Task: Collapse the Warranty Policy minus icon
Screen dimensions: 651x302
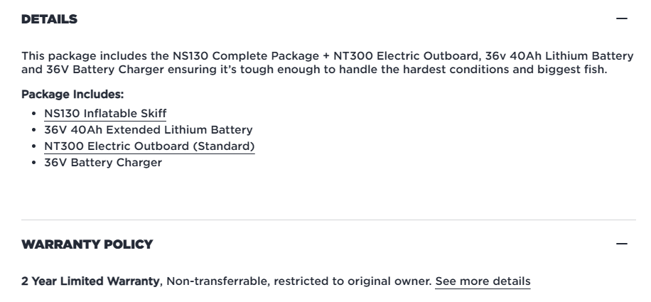Action: 622,244
